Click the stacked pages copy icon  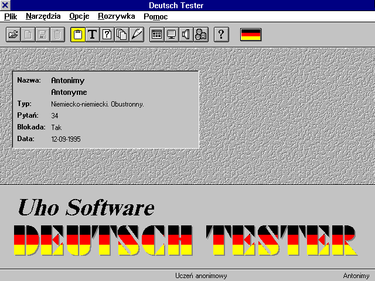tap(121, 35)
